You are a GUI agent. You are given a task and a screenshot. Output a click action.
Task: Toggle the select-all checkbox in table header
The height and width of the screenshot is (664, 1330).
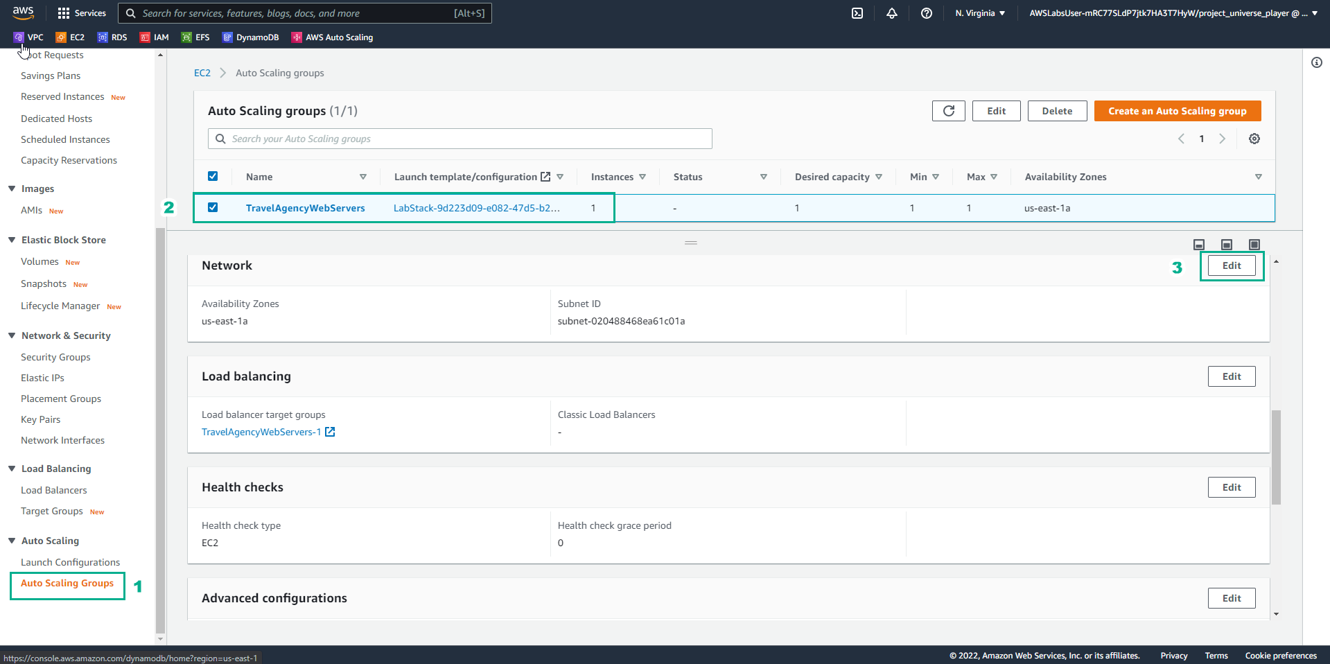(x=213, y=176)
